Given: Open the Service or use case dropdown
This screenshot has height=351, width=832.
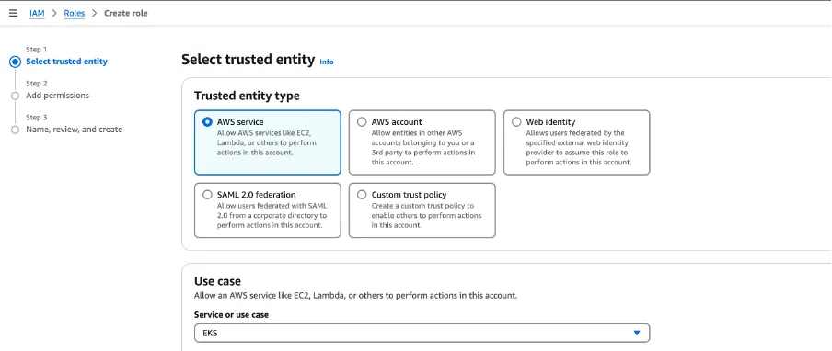Looking at the screenshot, I should click(x=422, y=333).
